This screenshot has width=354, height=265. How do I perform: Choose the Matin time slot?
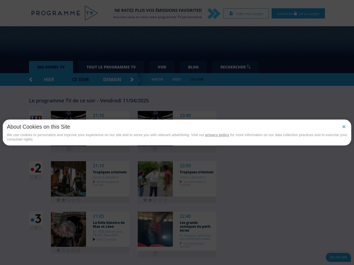tap(157, 79)
